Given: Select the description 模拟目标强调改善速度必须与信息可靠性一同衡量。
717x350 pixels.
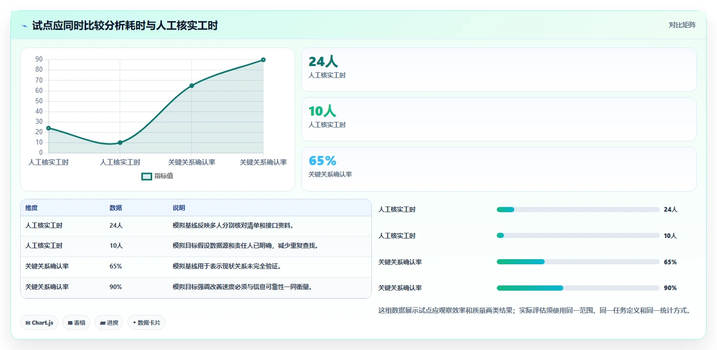Looking at the screenshot, I should point(242,287).
